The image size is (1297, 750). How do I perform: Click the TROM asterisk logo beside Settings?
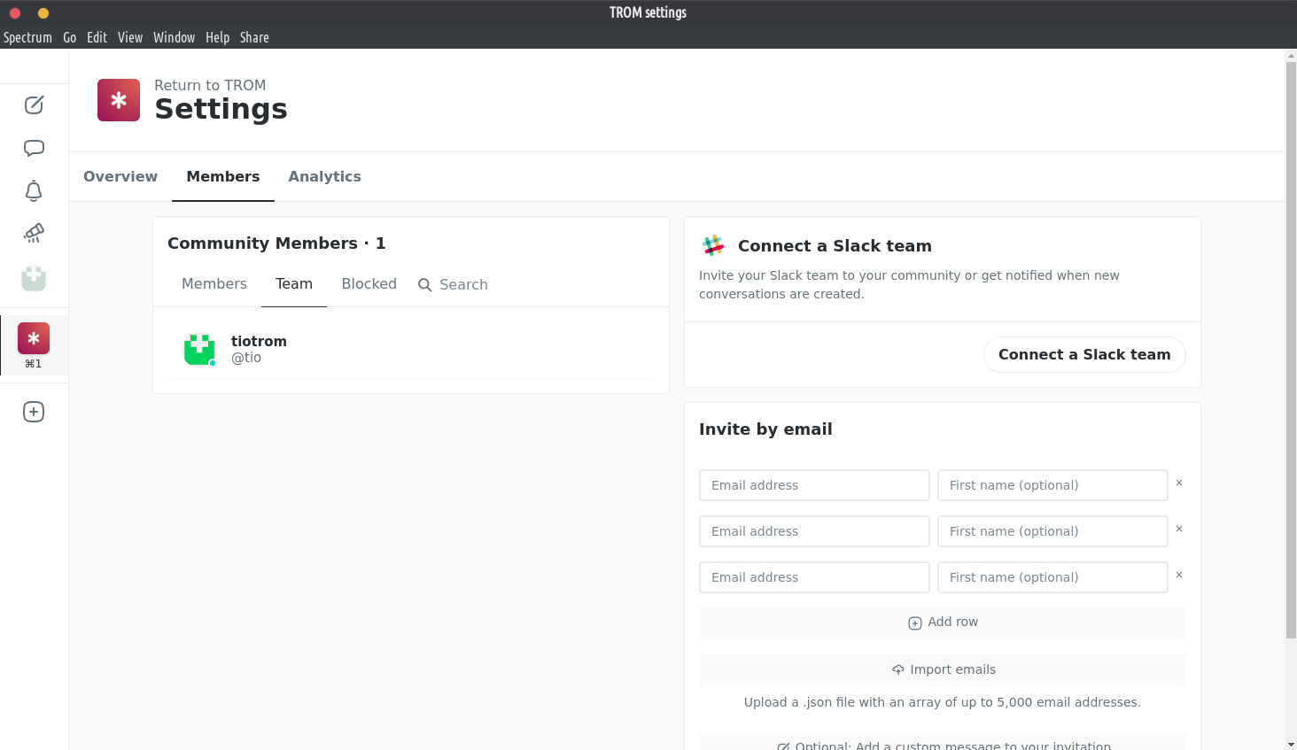tap(119, 100)
